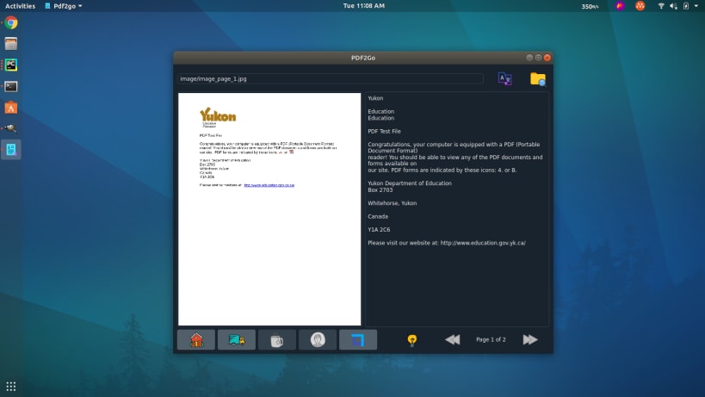Viewport: 705px width, 397px height.
Task: Click the battery tray icon
Action: (x=686, y=6)
